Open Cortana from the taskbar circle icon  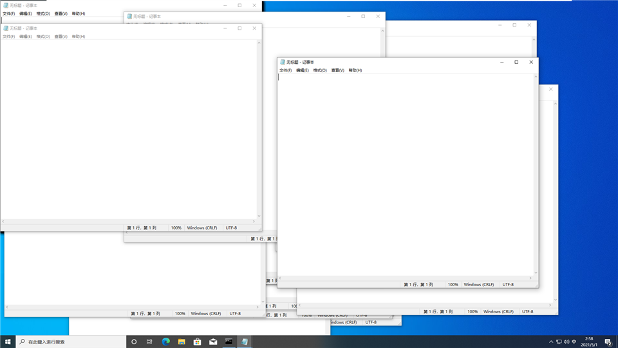(134, 342)
